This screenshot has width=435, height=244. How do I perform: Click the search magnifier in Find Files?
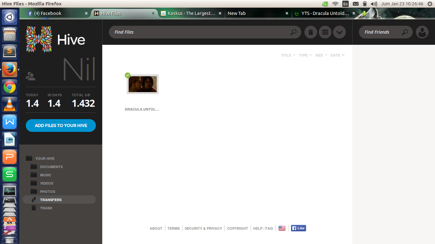coord(294,32)
